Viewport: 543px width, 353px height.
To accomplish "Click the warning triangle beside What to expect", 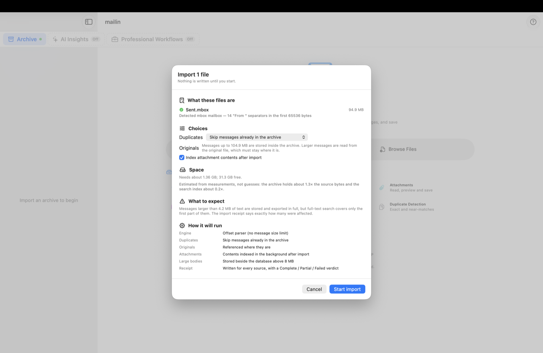I will pyautogui.click(x=182, y=201).
